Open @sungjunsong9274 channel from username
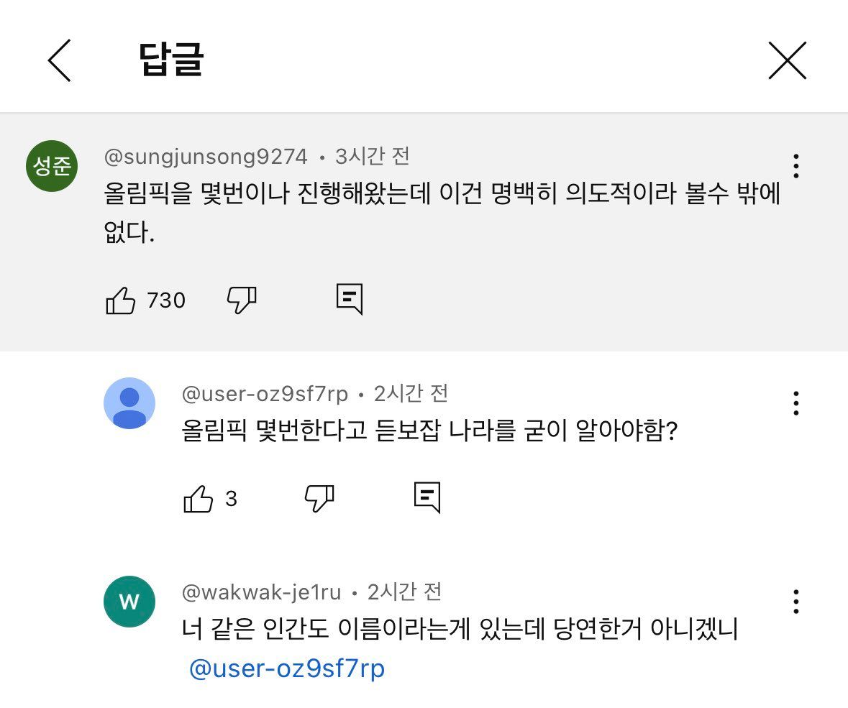The width and height of the screenshot is (848, 708). pyautogui.click(x=206, y=156)
